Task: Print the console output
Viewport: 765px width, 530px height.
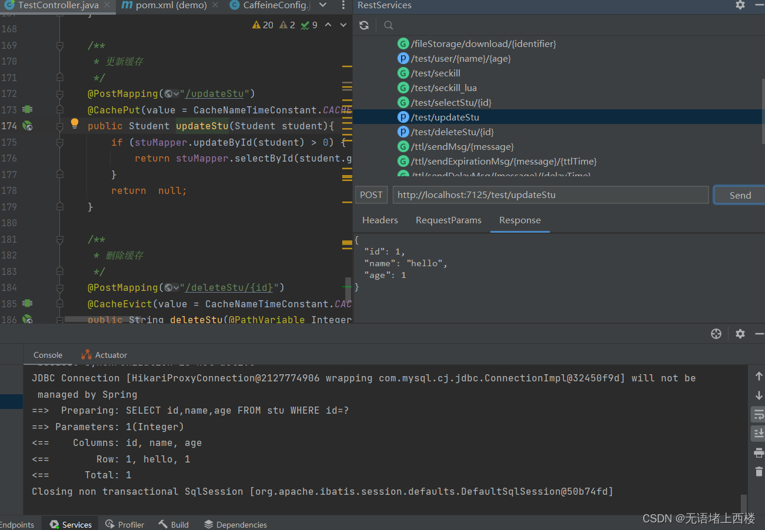Action: pyautogui.click(x=759, y=452)
